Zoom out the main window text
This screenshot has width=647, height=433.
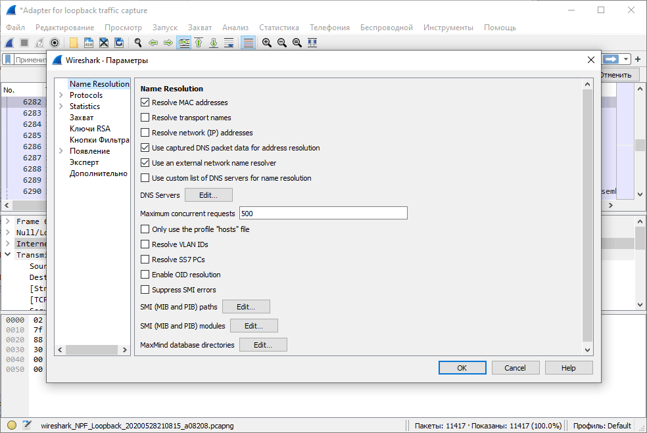pos(282,43)
